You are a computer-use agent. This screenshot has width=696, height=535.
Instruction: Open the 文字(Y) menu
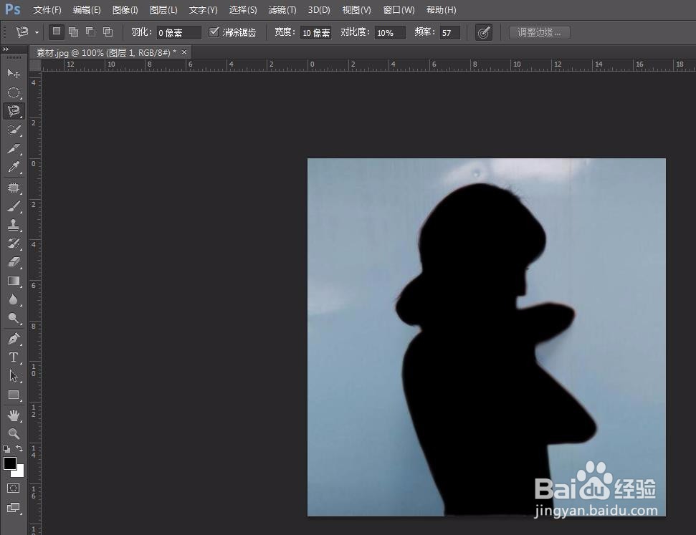pos(204,10)
